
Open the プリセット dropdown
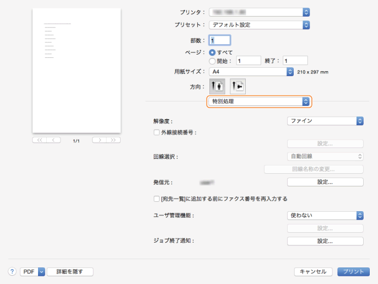259,25
